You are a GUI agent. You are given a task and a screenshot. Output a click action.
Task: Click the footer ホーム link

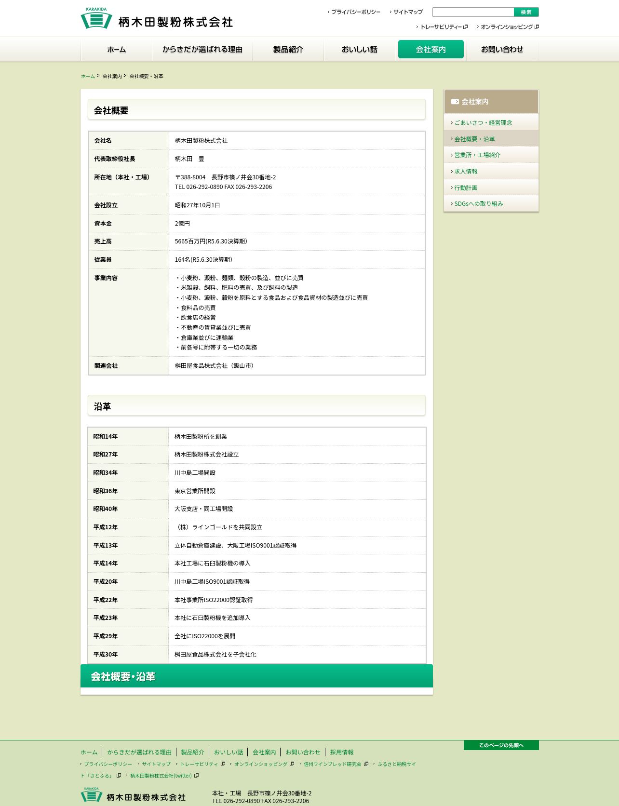tap(89, 752)
